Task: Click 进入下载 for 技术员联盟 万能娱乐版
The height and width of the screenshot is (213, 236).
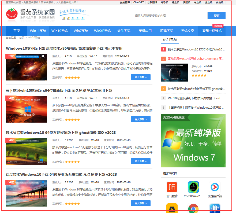Action: (141, 161)
